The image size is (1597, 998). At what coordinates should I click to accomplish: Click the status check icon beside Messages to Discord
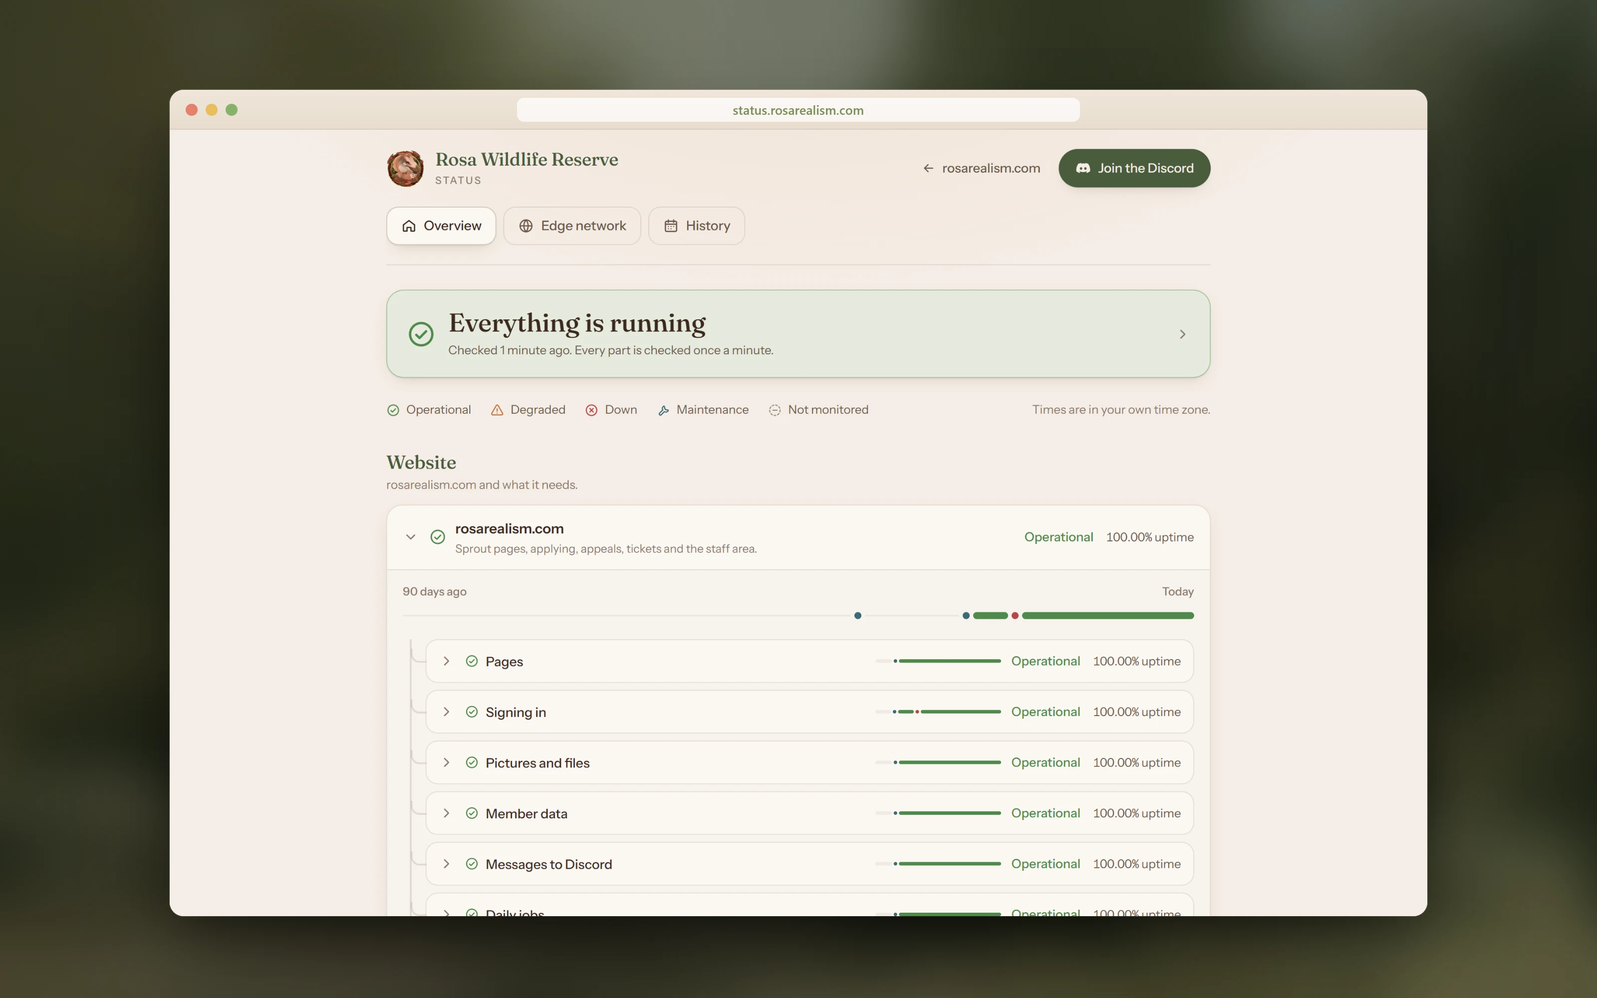(x=472, y=863)
